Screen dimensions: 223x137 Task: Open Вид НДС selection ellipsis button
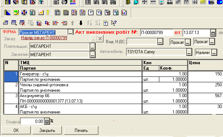[x=160, y=42]
